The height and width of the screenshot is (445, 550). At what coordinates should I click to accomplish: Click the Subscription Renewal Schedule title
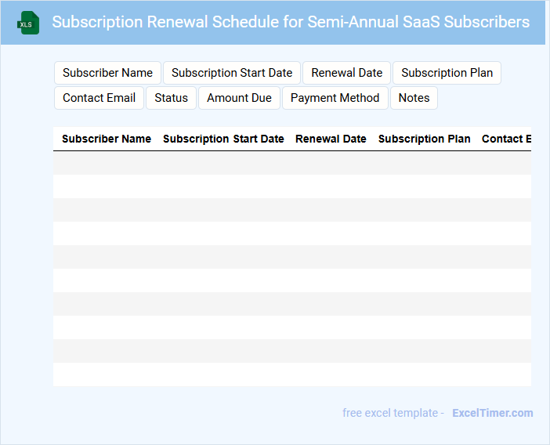point(291,22)
